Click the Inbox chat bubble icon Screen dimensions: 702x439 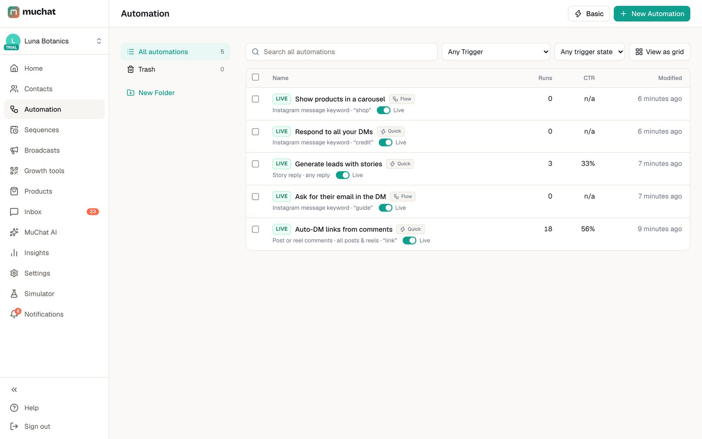(14, 212)
